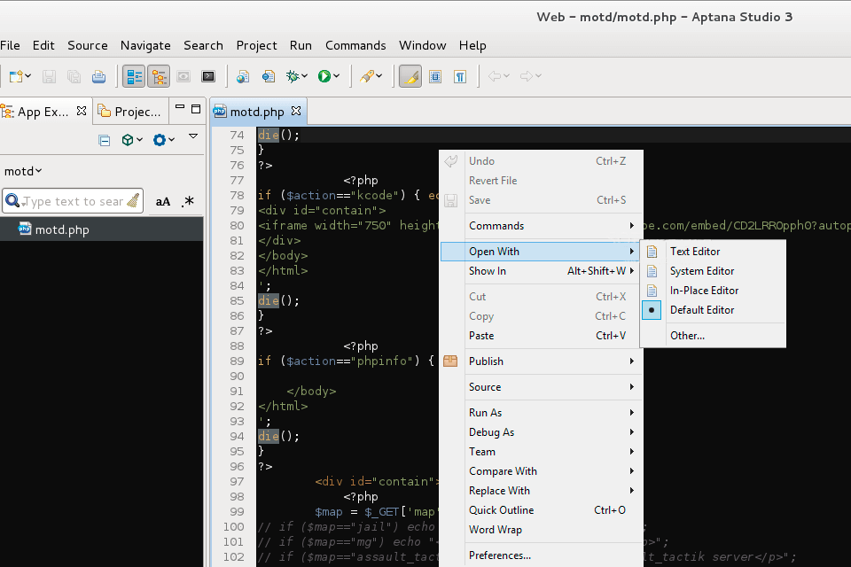Open the Compare With submenu
This screenshot has width=851, height=567.
542,471
